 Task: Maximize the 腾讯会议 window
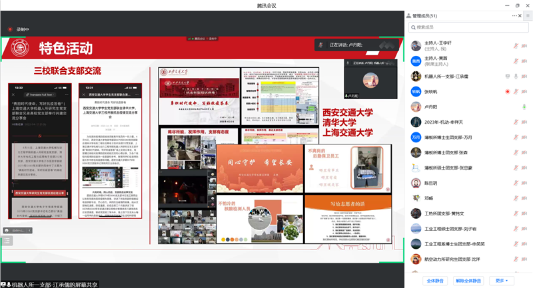point(518,5)
